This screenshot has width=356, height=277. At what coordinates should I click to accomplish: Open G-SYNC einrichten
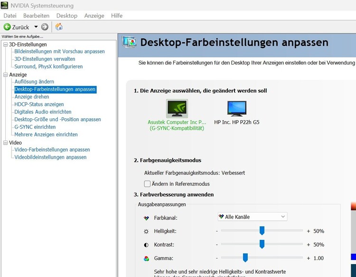coord(35,127)
